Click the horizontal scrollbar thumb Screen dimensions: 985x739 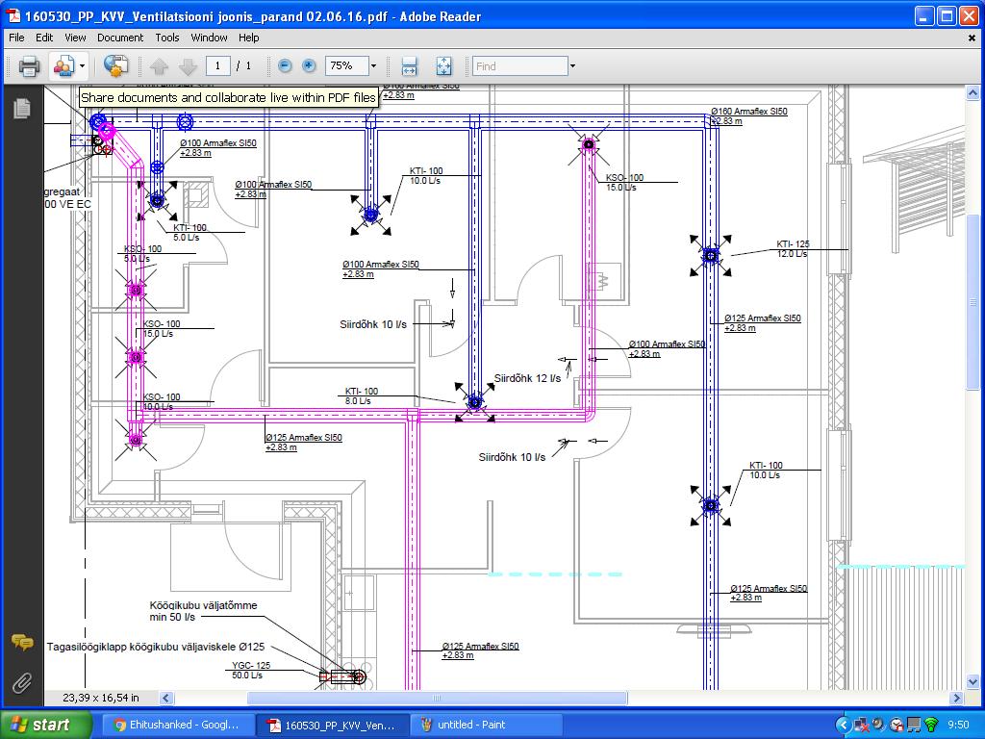tap(437, 698)
